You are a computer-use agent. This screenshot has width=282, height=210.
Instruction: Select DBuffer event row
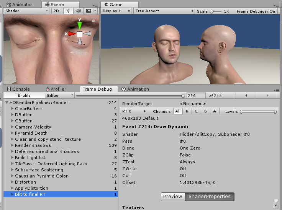tap(61, 115)
